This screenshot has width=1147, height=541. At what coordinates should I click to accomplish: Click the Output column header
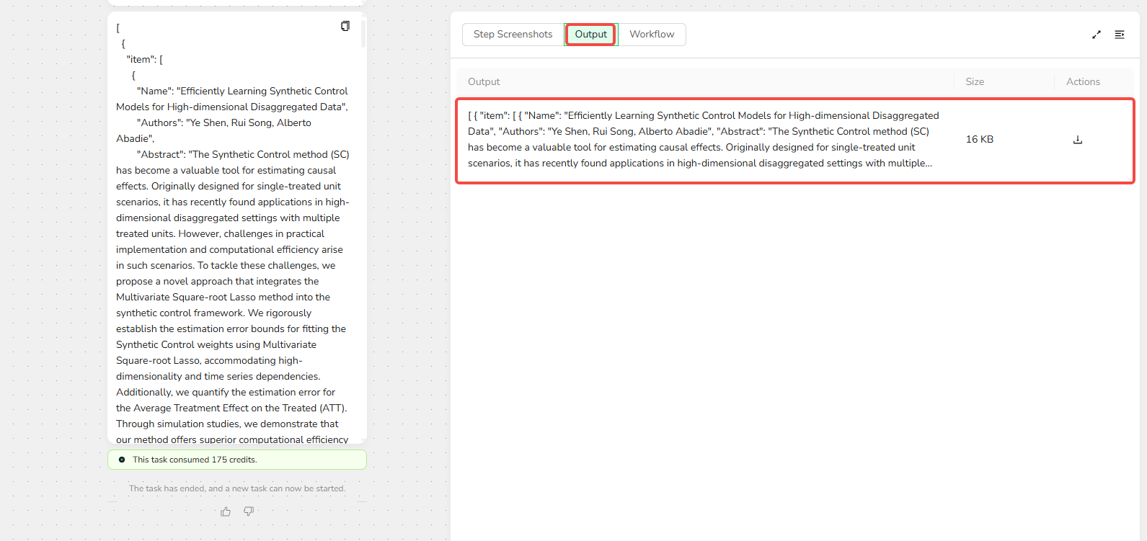tap(484, 82)
